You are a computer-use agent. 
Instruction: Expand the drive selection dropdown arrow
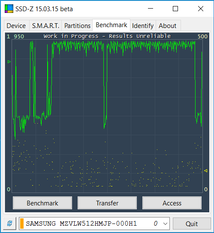[165, 224]
